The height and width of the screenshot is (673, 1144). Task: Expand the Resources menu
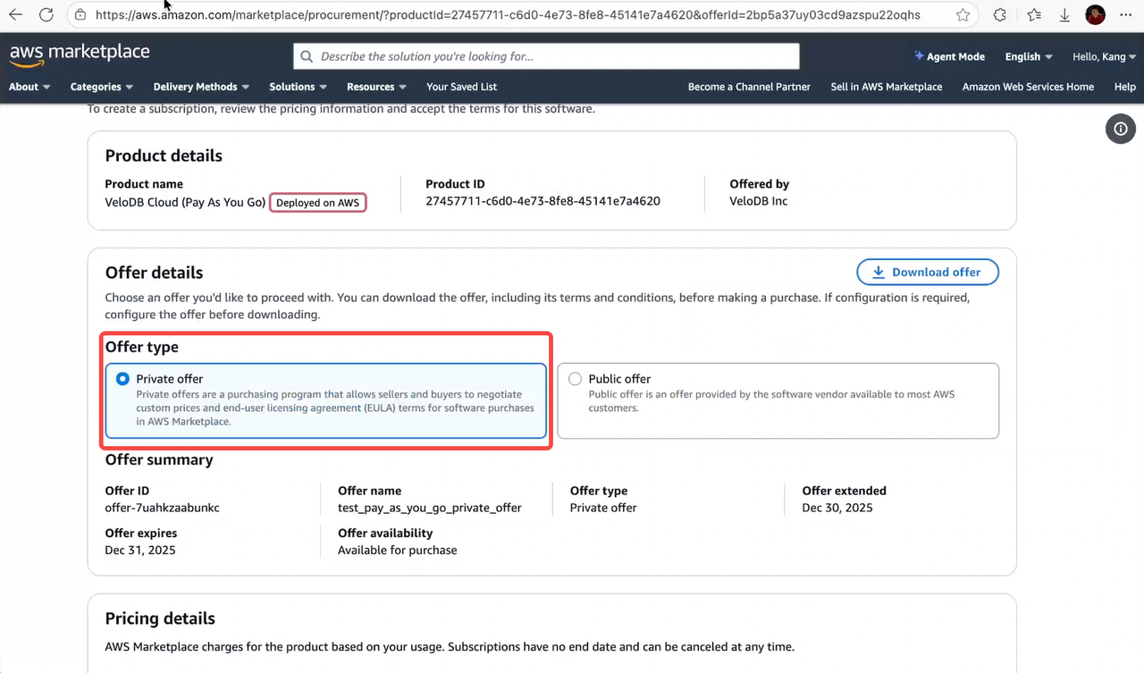376,87
